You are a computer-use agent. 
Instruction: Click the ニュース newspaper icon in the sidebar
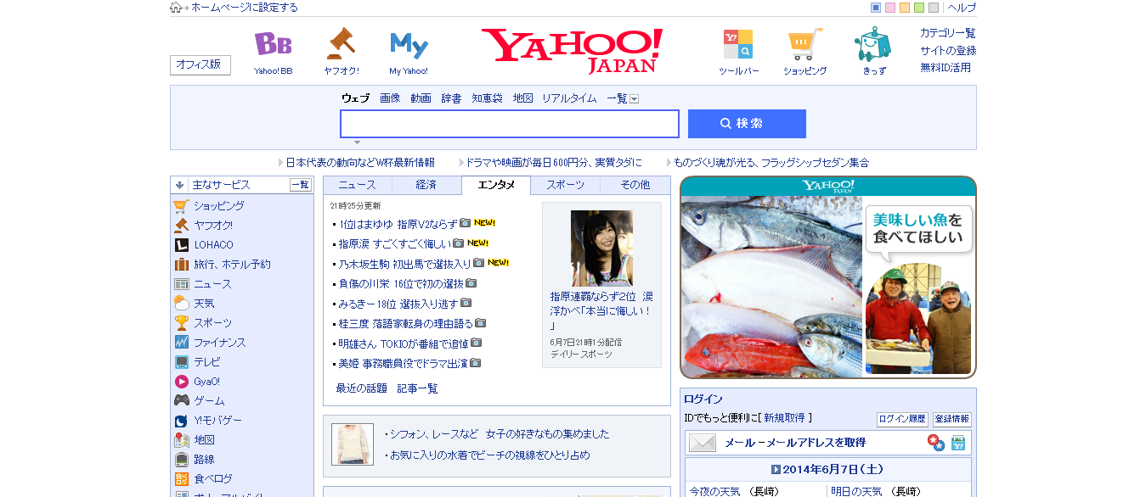click(181, 284)
